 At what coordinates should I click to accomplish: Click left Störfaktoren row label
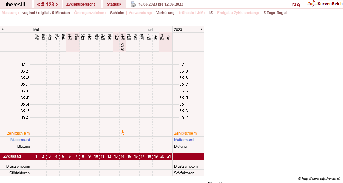click(20, 173)
